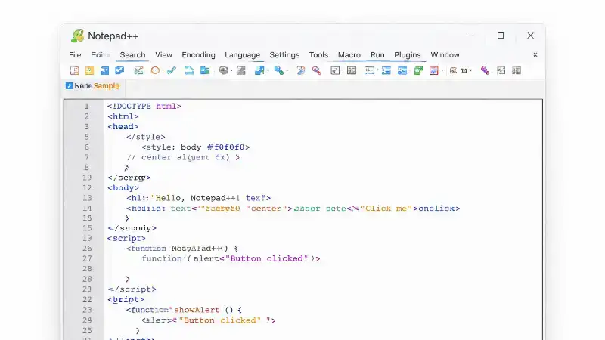605x340 pixels.
Task: Open the Tools menu
Action: point(318,55)
